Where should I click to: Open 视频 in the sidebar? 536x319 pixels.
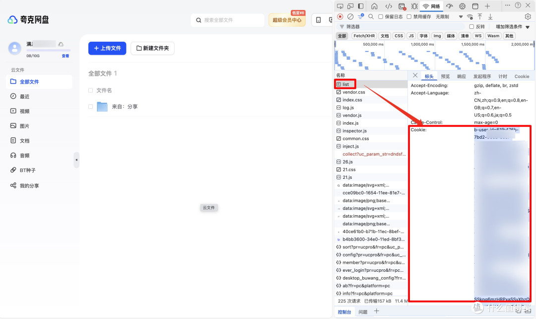39,111
